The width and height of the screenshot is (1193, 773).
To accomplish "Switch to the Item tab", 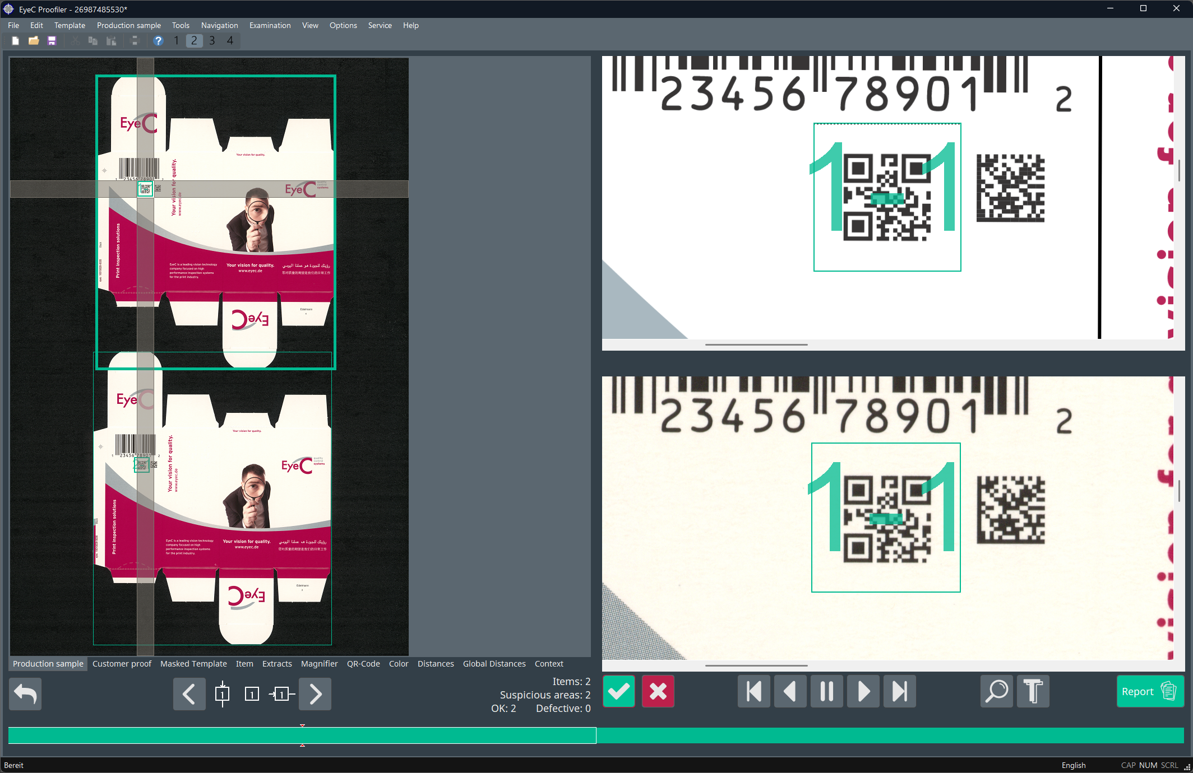I will coord(244,664).
